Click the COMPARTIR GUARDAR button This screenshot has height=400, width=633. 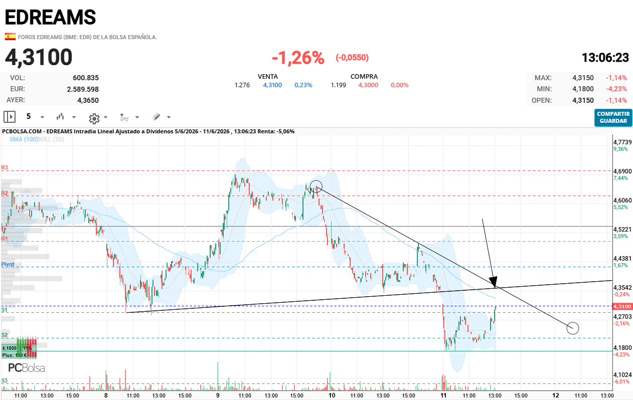(x=613, y=117)
